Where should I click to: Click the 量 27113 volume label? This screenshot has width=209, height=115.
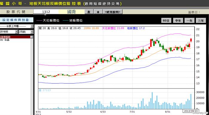(45, 90)
